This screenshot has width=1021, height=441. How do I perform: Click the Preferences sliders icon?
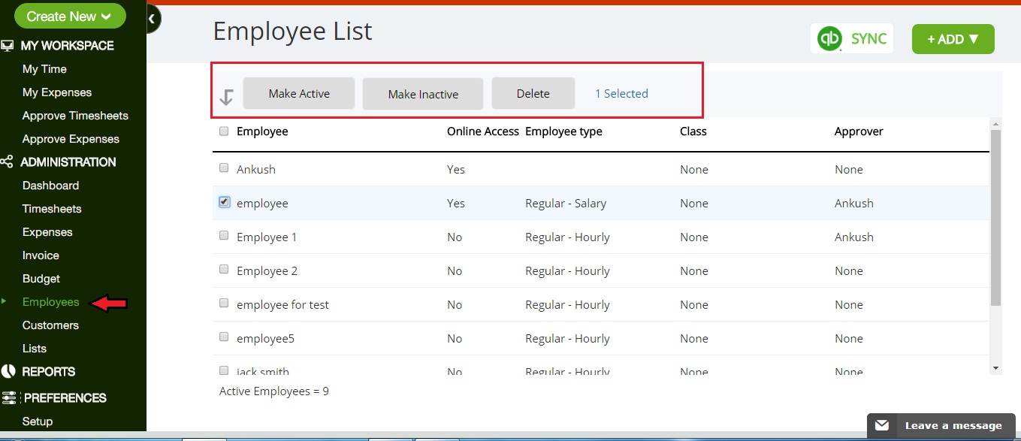[x=9, y=398]
